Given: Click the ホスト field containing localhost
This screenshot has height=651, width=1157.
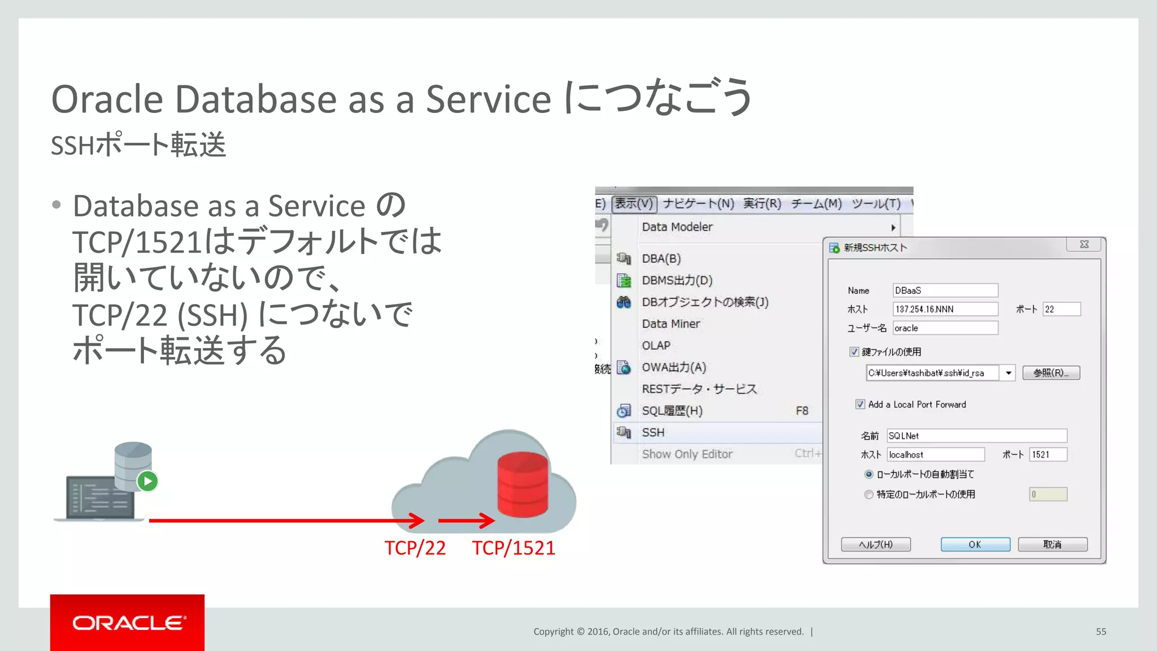Looking at the screenshot, I should (x=936, y=454).
